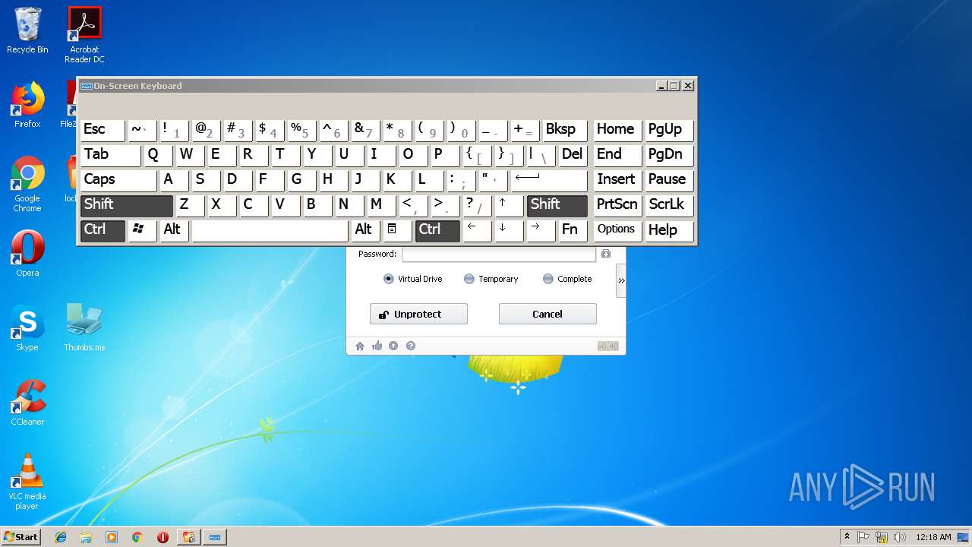The image size is (972, 547).
Task: Click the 5 percent key
Action: (301, 130)
